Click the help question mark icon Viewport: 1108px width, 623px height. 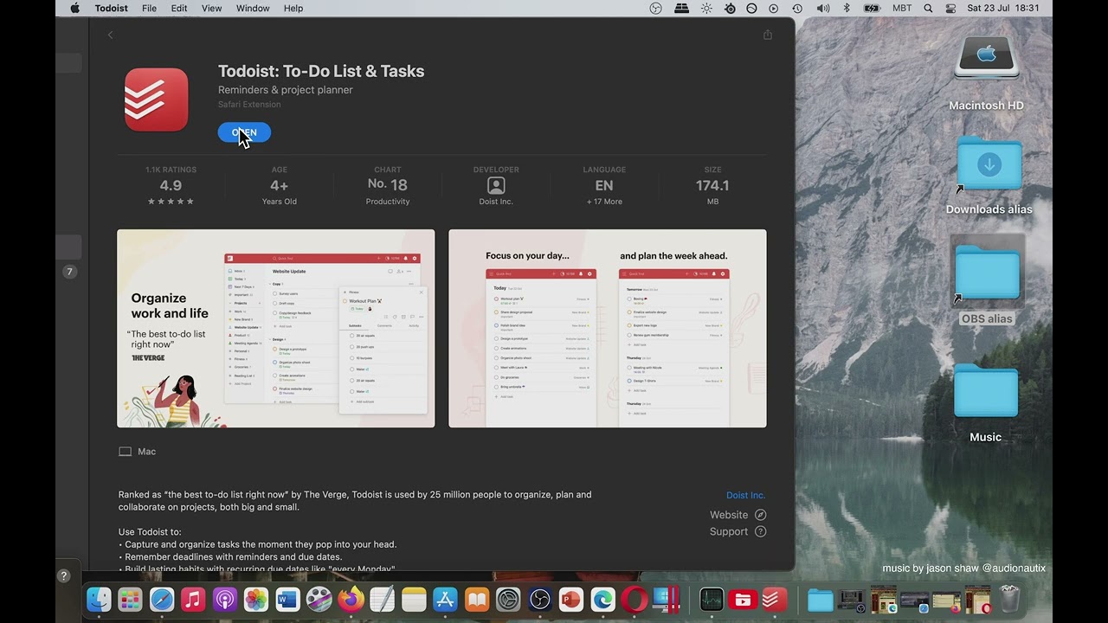click(63, 575)
